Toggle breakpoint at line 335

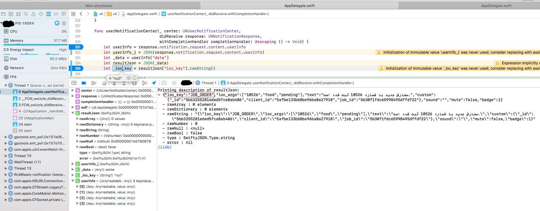pyautogui.click(x=77, y=68)
